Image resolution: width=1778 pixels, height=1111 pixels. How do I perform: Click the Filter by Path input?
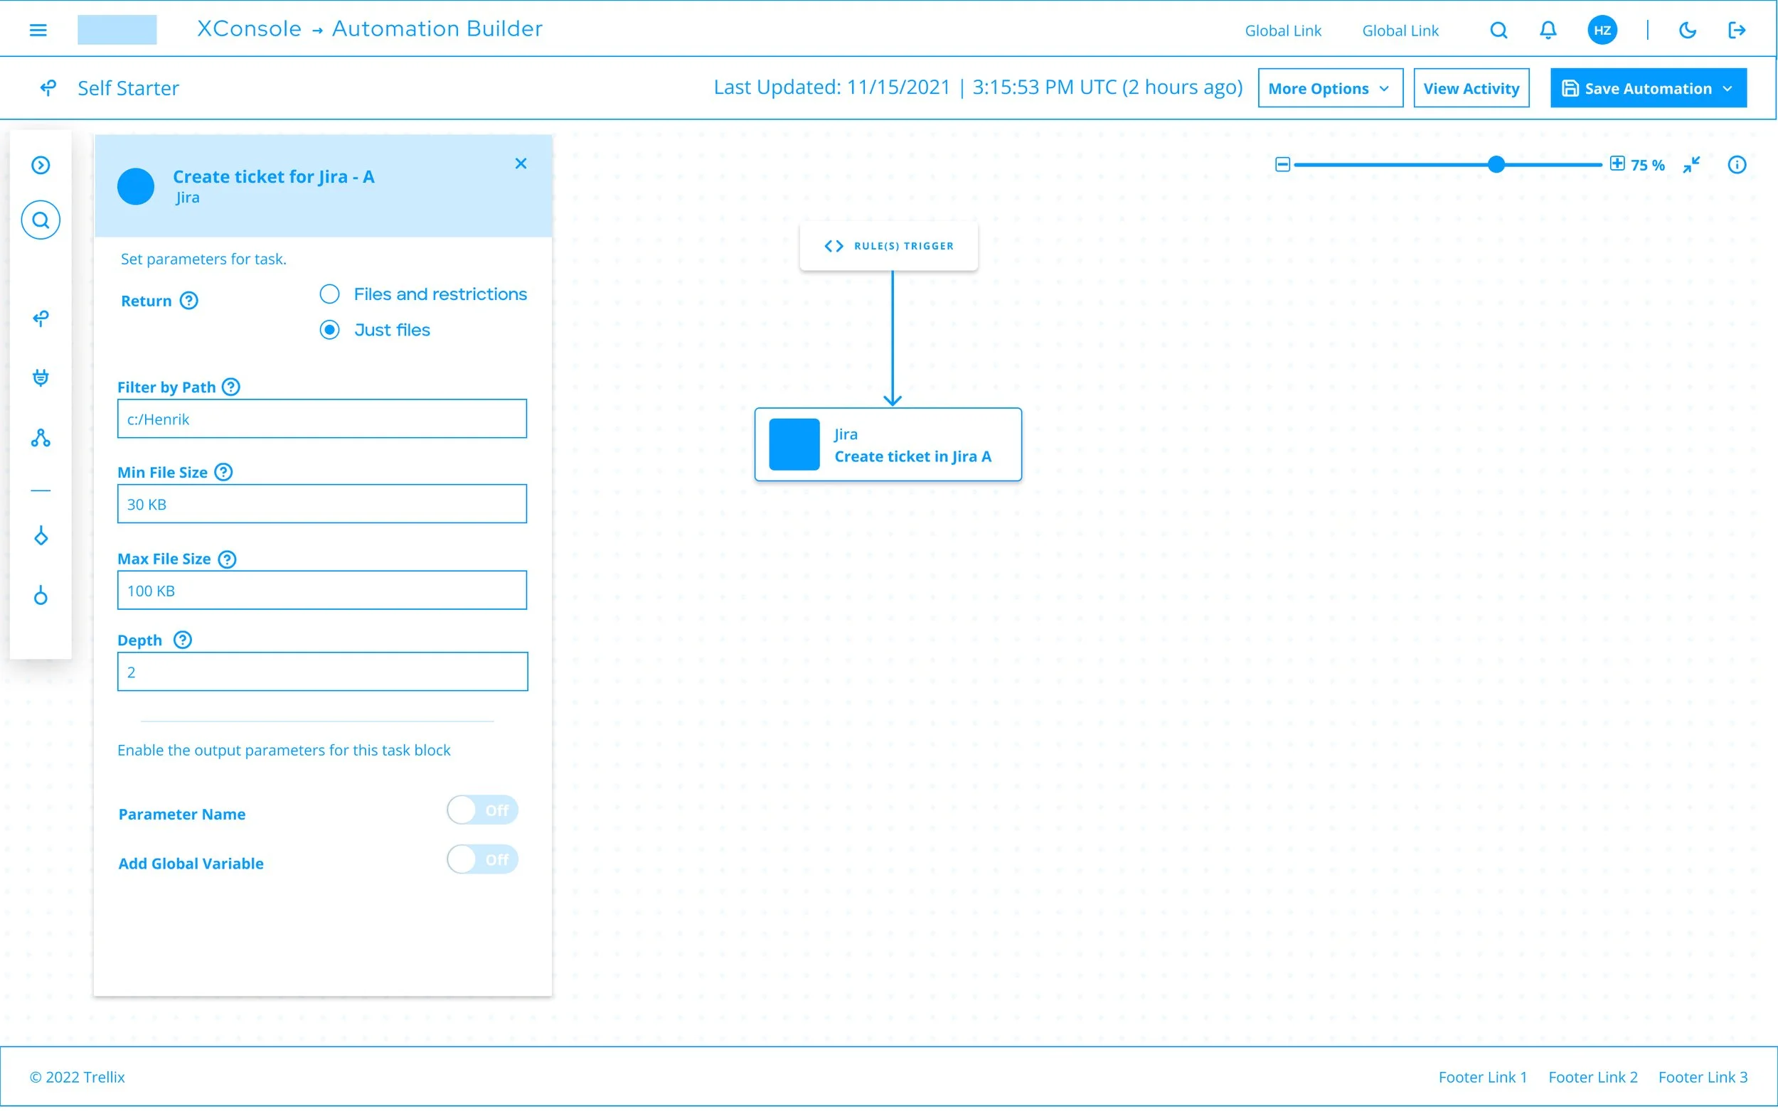point(322,419)
